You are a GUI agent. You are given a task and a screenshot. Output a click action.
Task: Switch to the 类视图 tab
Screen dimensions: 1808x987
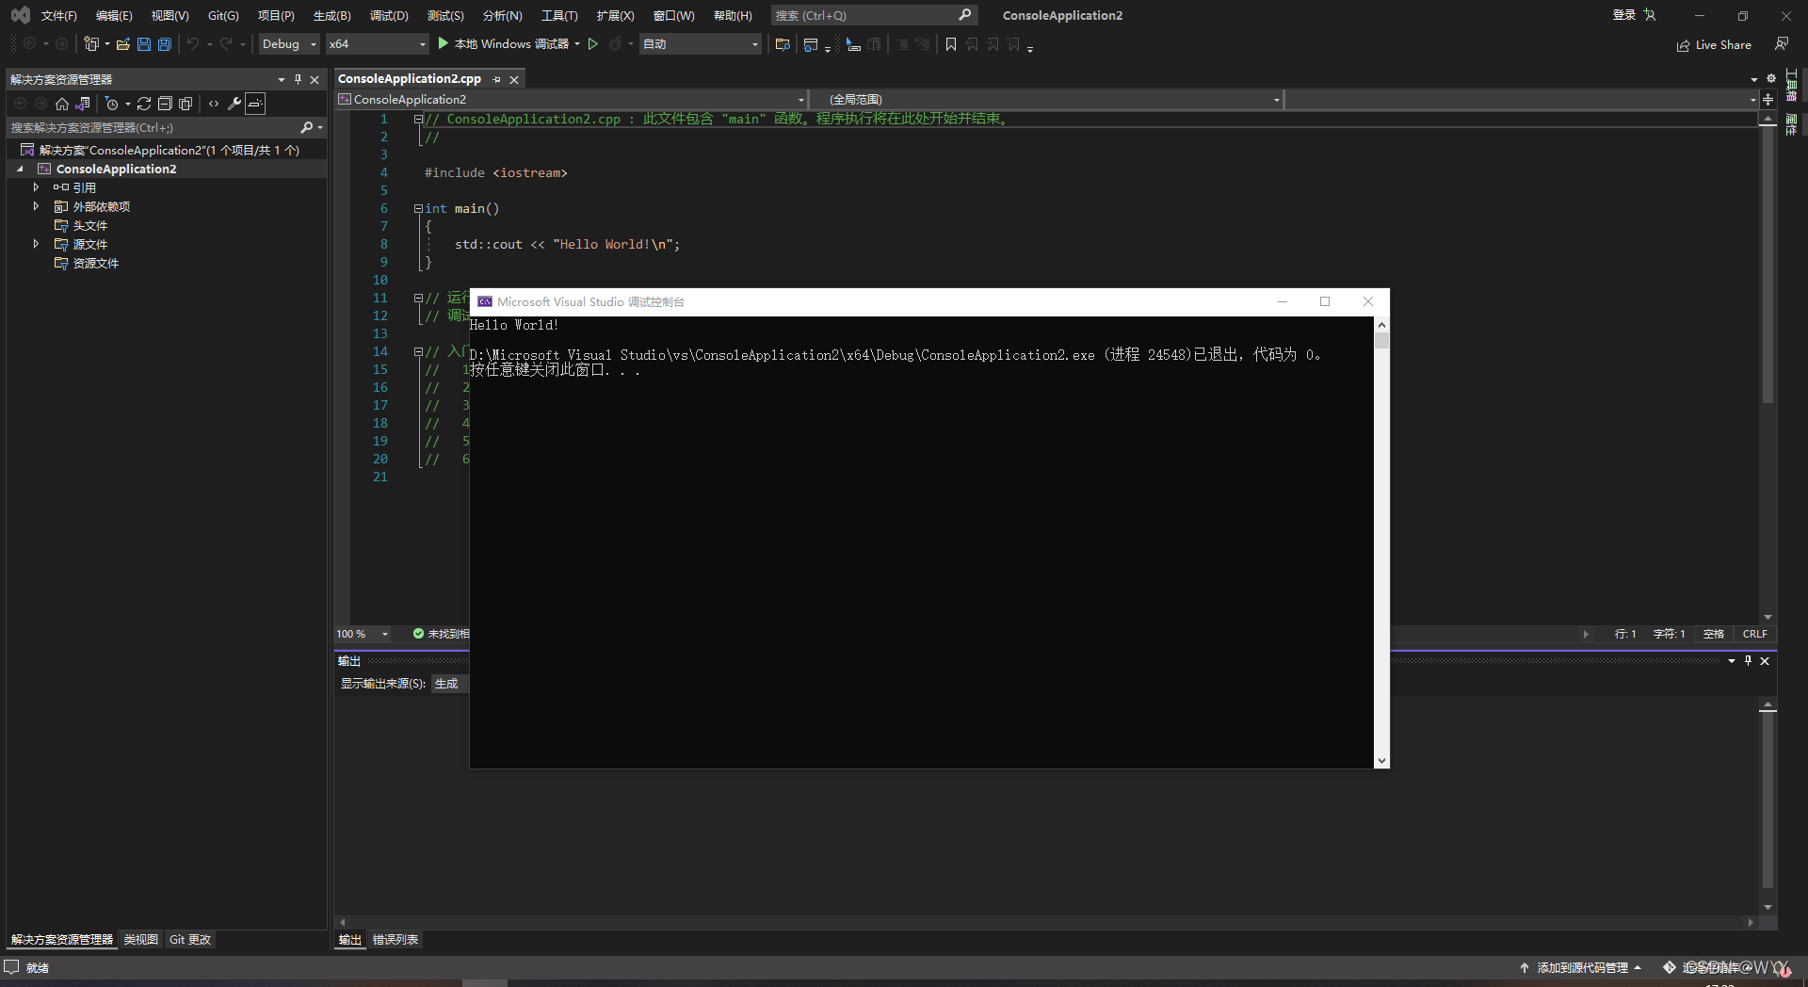pos(141,940)
